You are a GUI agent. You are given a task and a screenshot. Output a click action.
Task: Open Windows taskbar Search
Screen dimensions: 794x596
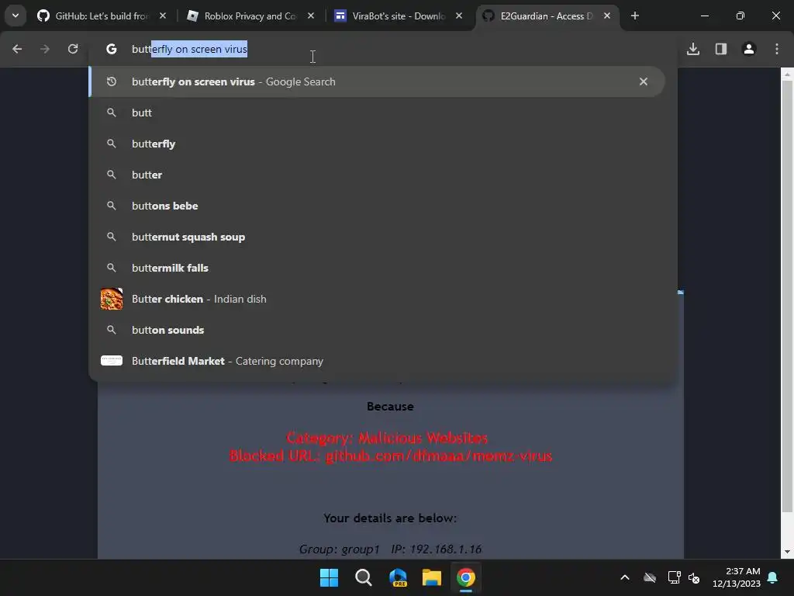click(x=363, y=577)
